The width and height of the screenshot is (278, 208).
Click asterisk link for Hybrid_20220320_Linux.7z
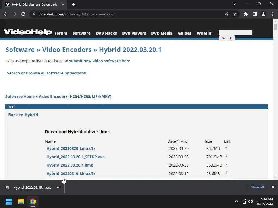click(226, 148)
